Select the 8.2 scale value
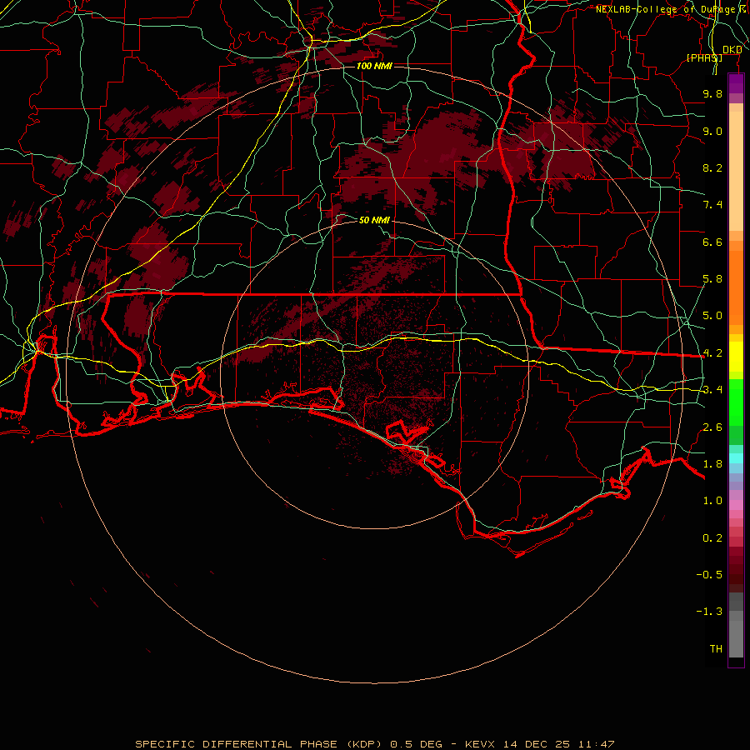 (x=712, y=167)
